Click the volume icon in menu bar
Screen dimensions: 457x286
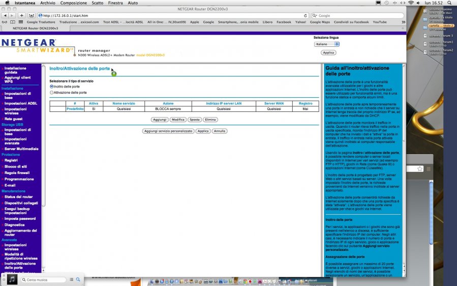tap(418, 3)
